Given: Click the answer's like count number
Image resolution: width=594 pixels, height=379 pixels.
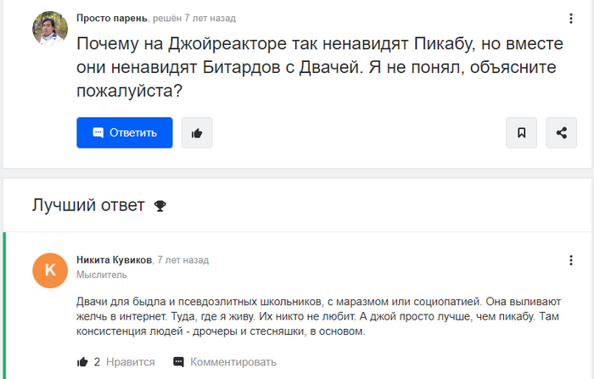Looking at the screenshot, I should [x=97, y=362].
